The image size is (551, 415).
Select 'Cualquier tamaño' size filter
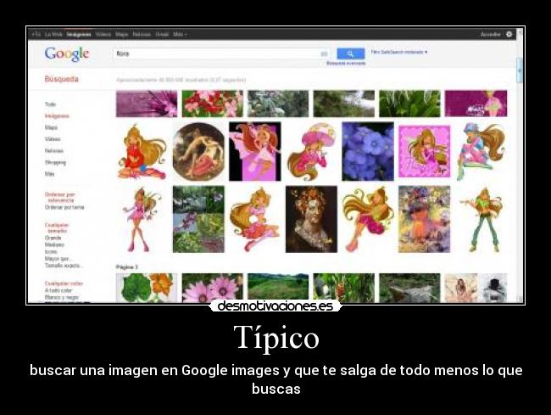[x=57, y=227]
